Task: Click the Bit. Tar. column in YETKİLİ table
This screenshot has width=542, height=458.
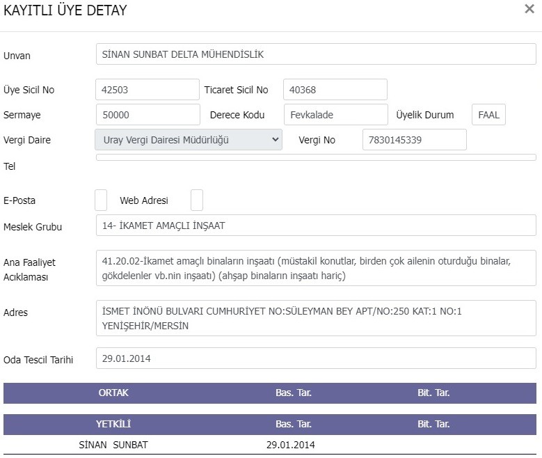Action: point(433,424)
